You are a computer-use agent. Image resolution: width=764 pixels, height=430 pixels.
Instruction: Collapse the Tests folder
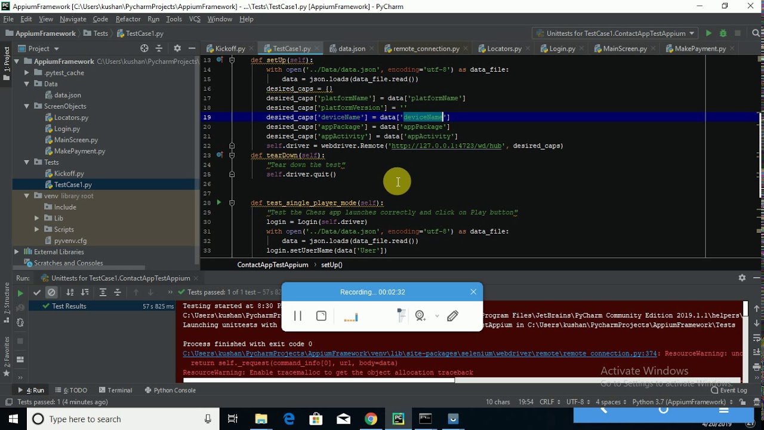pos(27,162)
